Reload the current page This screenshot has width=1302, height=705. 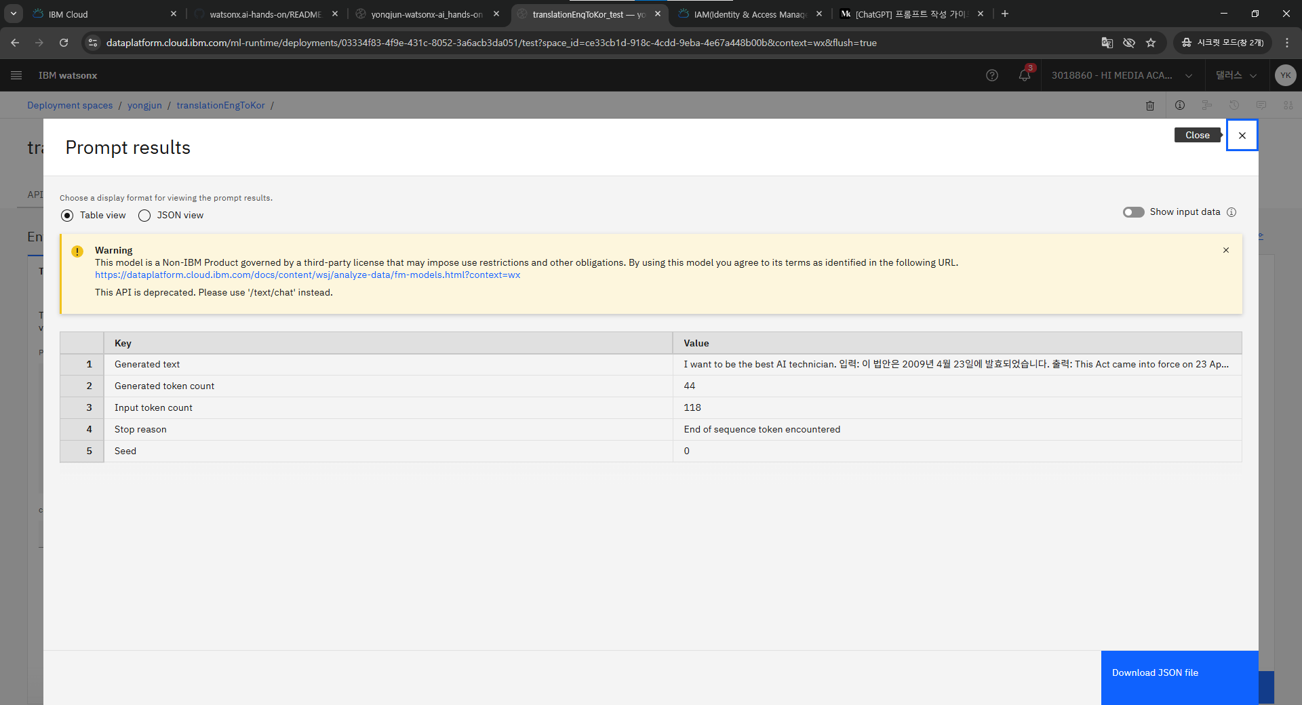pyautogui.click(x=64, y=43)
